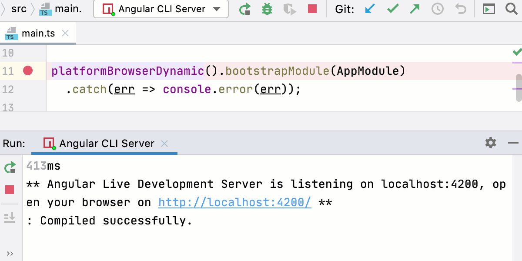Run with coverage shield icon
This screenshot has height=261, width=522.
[x=289, y=9]
